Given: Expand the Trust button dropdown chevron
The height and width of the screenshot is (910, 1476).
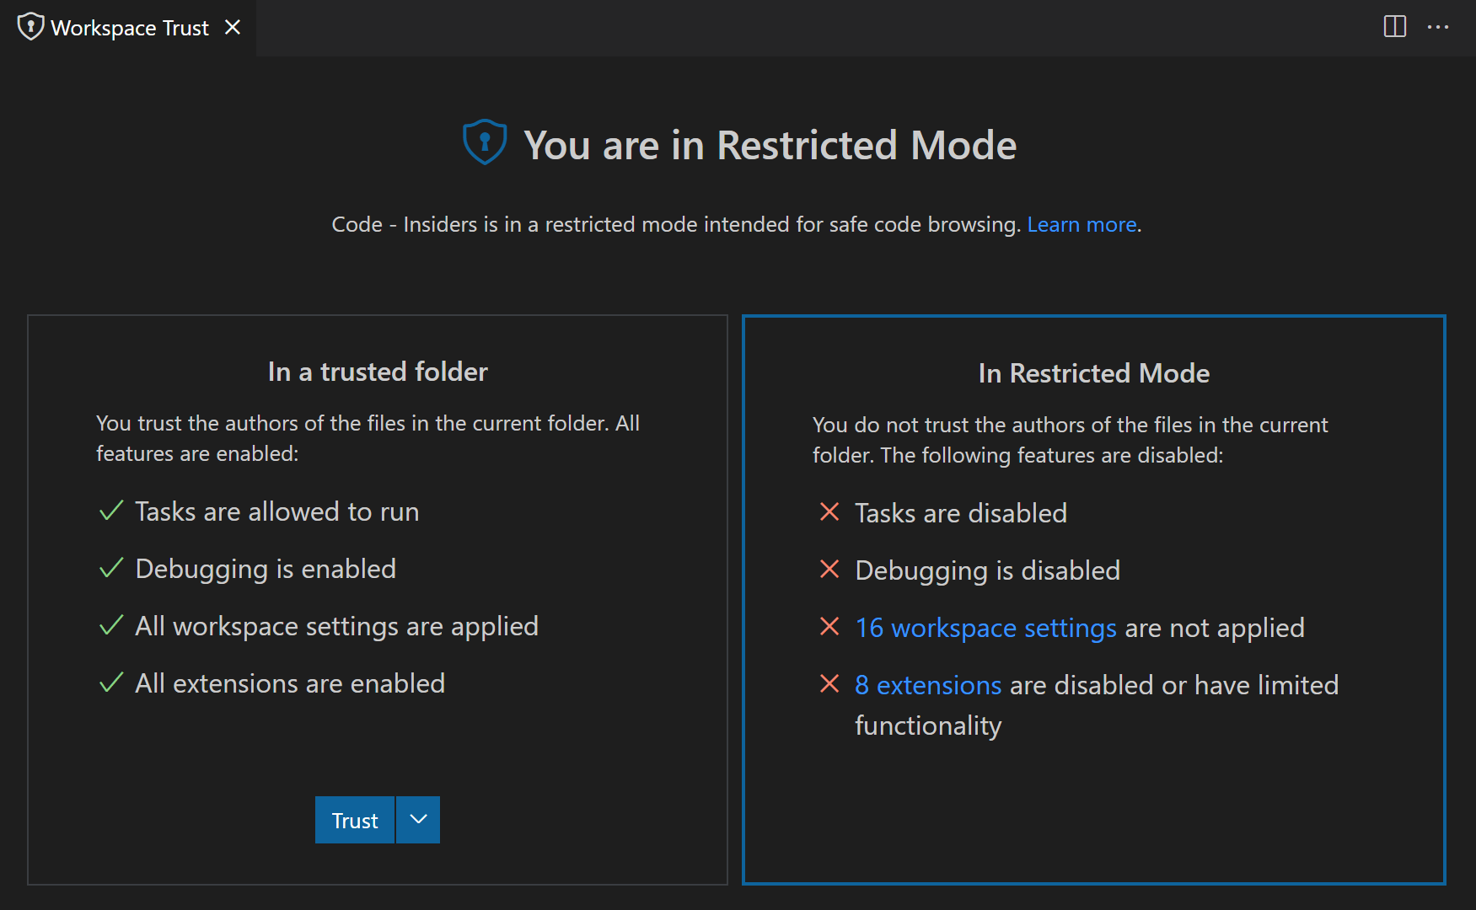Looking at the screenshot, I should click(417, 819).
